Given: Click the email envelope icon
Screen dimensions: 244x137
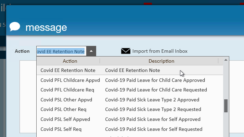Looking at the screenshot, I should 126,51.
